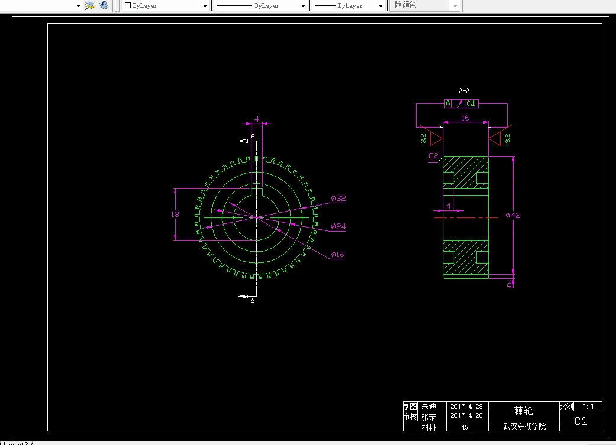Click the 武汉东湖学院 title block cell
Image resolution: width=616 pixels, height=445 pixels.
point(524,426)
